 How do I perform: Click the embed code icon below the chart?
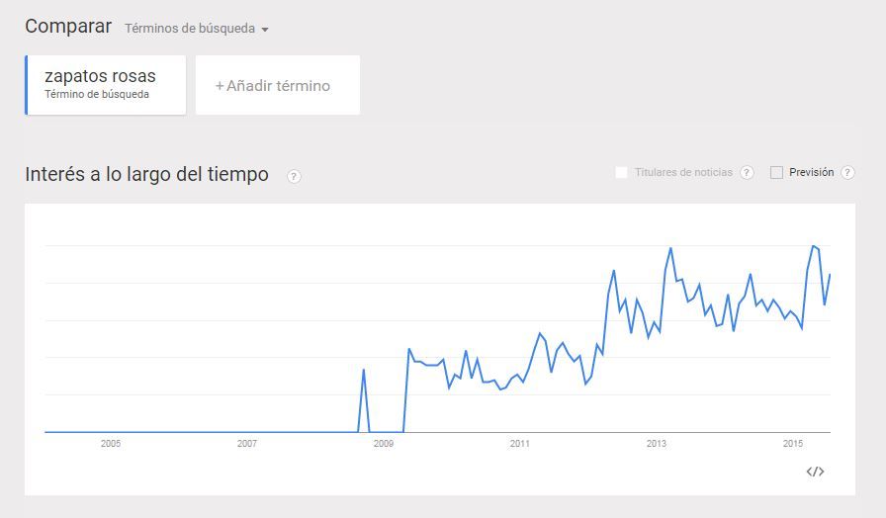[x=815, y=472]
